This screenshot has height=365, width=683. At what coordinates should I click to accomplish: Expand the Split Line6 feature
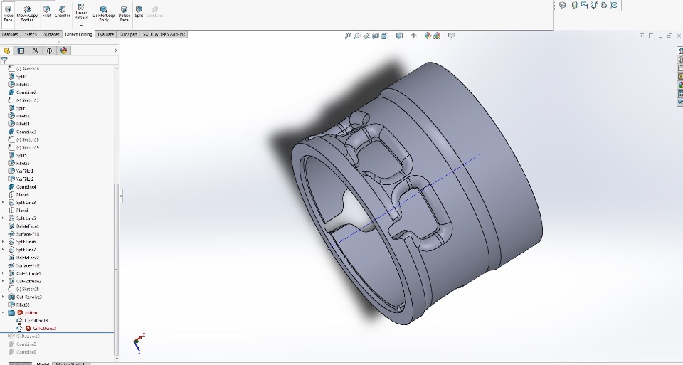(3, 242)
